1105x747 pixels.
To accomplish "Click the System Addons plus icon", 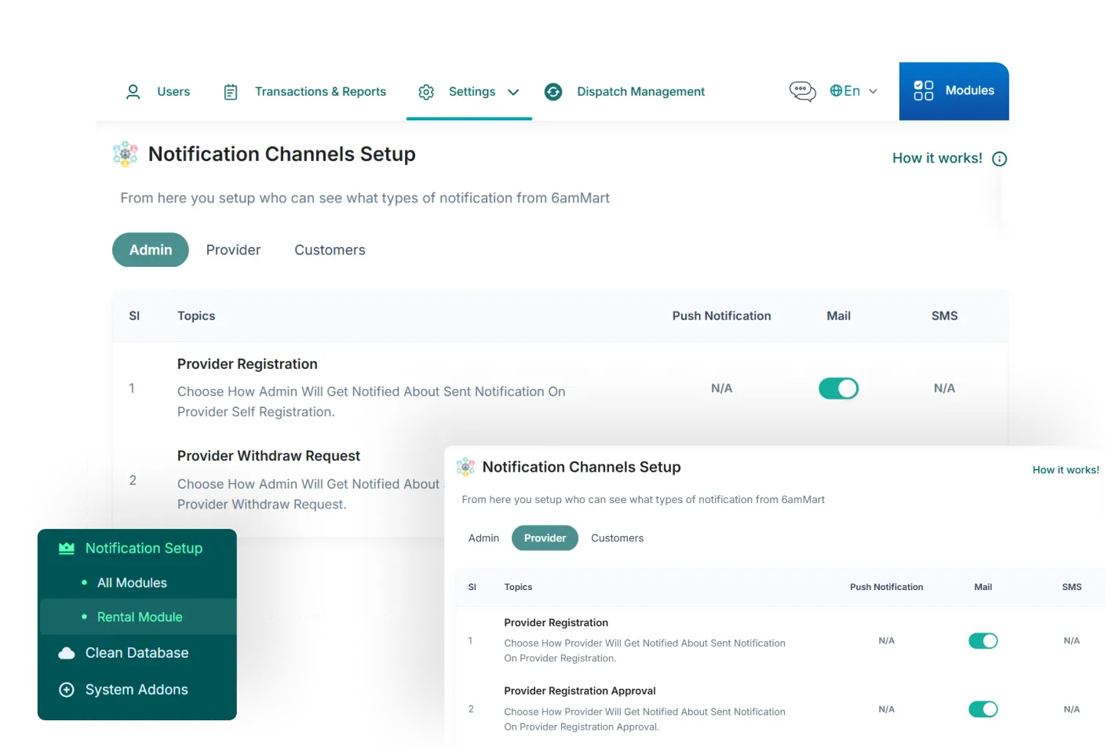I will point(67,690).
